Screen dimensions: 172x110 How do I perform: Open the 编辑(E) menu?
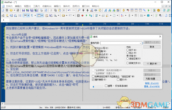coord(18,6)
